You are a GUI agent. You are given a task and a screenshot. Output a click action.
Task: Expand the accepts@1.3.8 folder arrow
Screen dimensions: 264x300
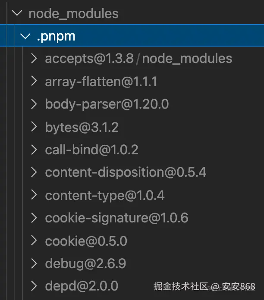(x=35, y=59)
